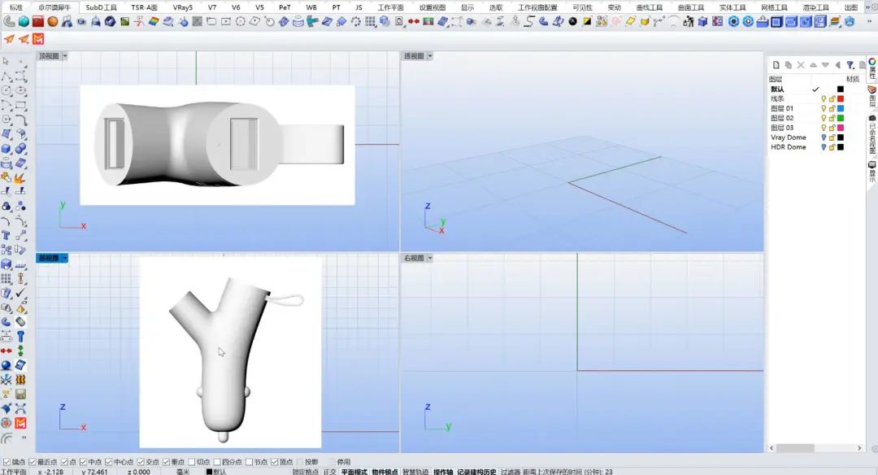This screenshot has width=878, height=475.
Task: Click the black circle A icon in top toolbar
Action: (573, 22)
